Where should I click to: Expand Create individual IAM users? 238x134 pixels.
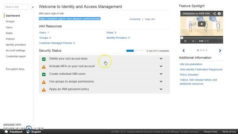point(161,74)
